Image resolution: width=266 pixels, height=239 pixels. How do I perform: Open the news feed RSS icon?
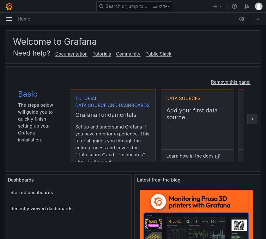[247, 6]
